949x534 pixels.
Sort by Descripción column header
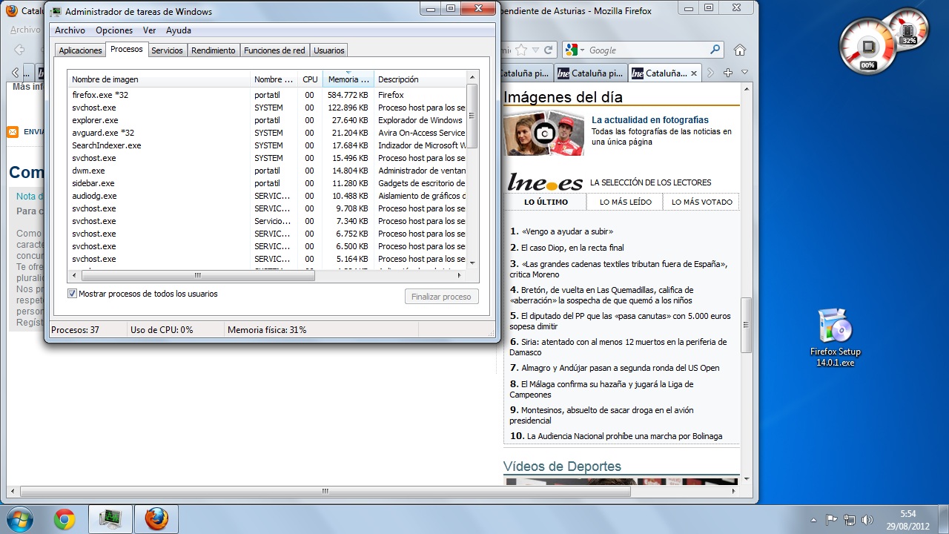click(x=421, y=79)
